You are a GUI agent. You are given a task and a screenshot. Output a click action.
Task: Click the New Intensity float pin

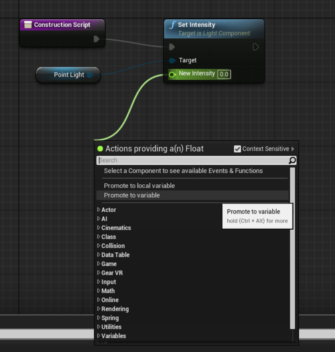pyautogui.click(x=172, y=74)
